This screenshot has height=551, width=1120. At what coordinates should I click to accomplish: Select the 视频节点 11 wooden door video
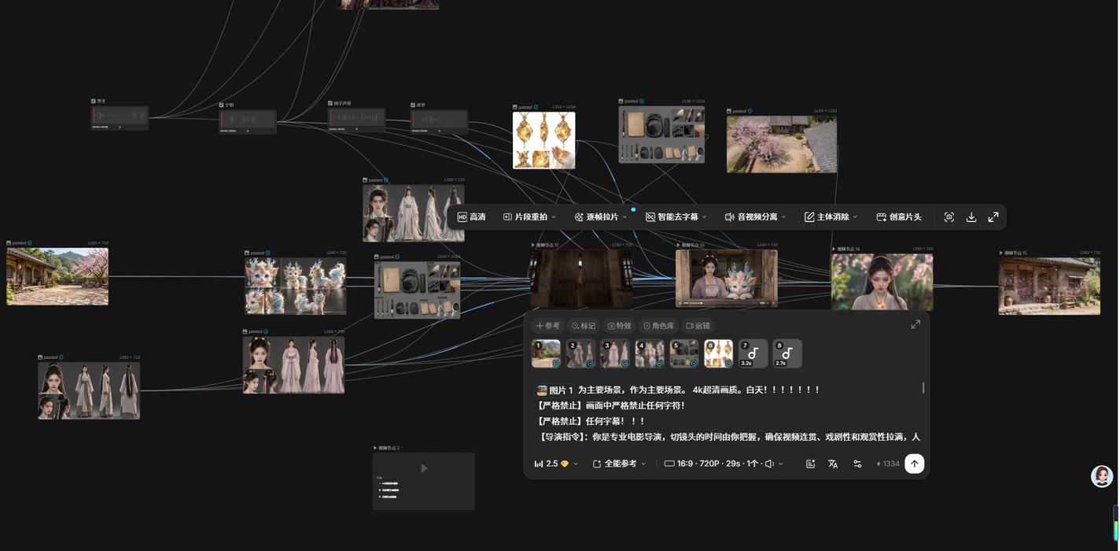pos(581,278)
